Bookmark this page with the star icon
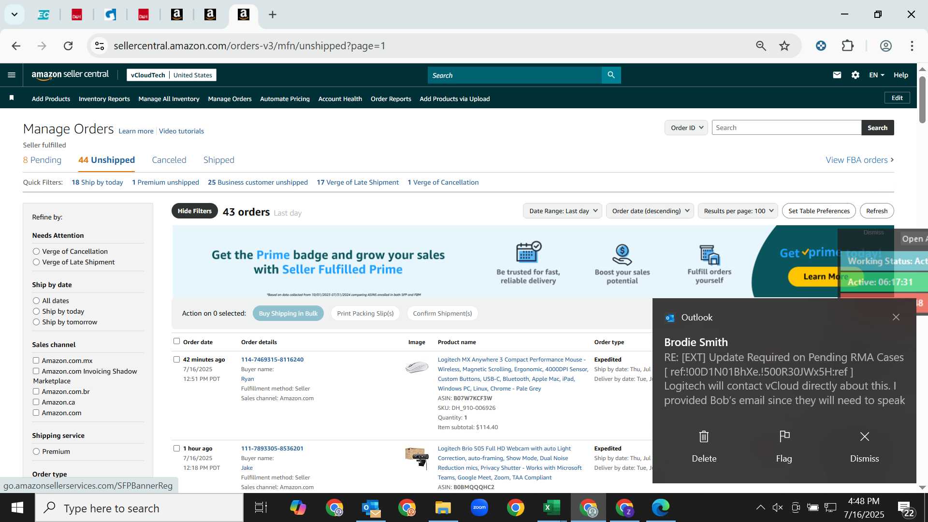 [x=784, y=46]
